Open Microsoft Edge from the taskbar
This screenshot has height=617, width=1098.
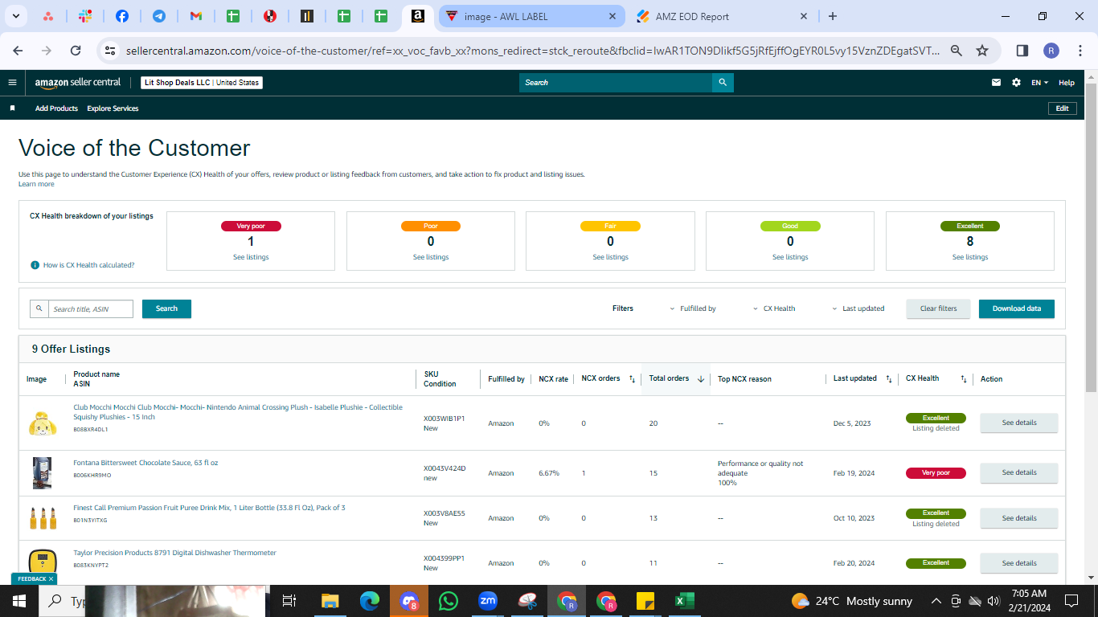[369, 601]
